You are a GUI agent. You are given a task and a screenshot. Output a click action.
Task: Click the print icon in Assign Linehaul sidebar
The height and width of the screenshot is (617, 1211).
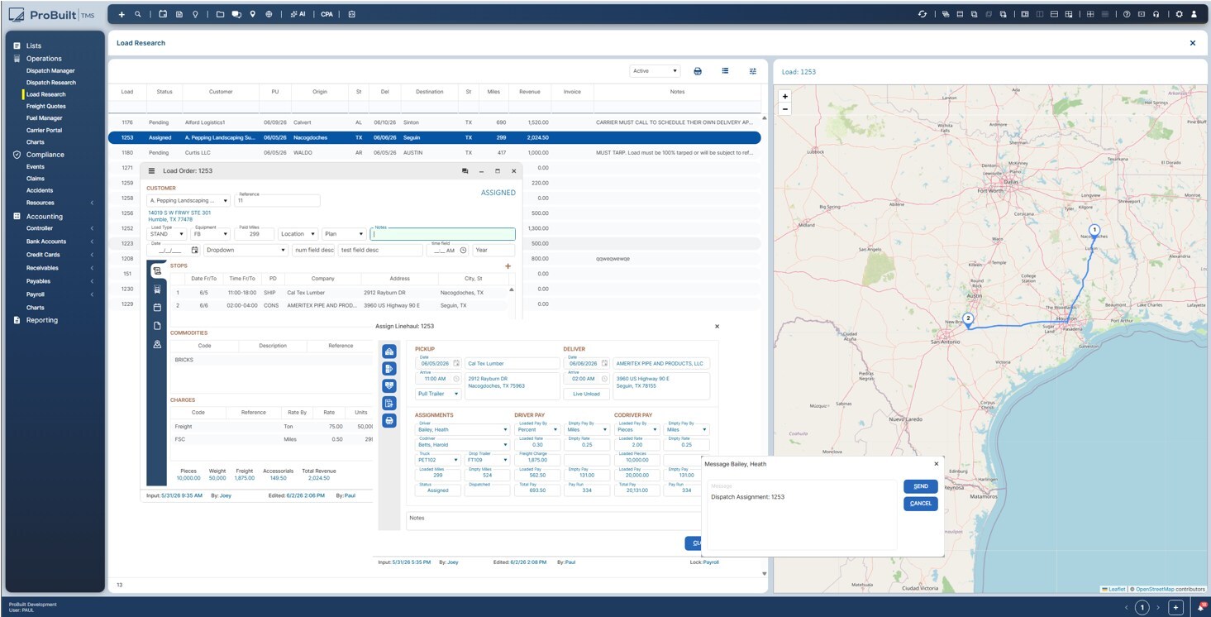pos(389,421)
